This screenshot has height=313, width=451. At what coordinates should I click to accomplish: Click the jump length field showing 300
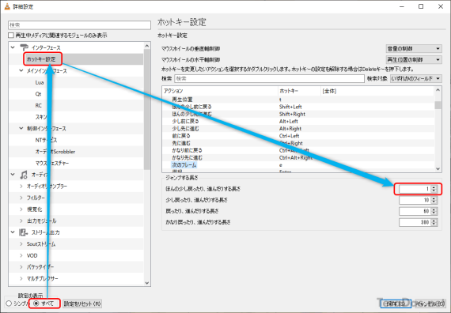[415, 222]
